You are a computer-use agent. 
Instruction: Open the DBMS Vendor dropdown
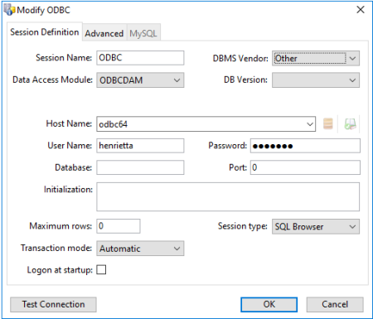click(316, 58)
